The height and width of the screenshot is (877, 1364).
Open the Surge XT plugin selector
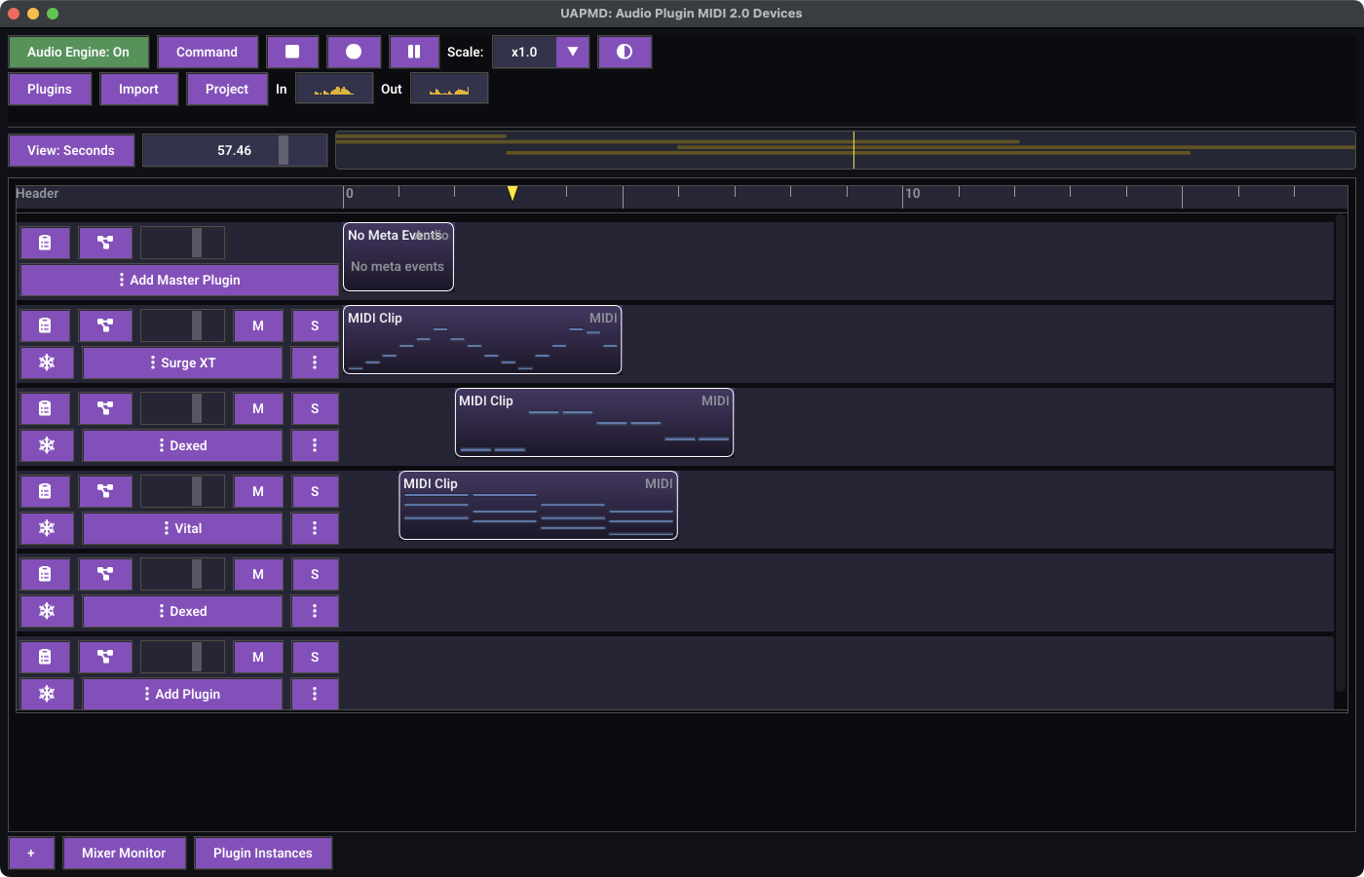pos(182,362)
